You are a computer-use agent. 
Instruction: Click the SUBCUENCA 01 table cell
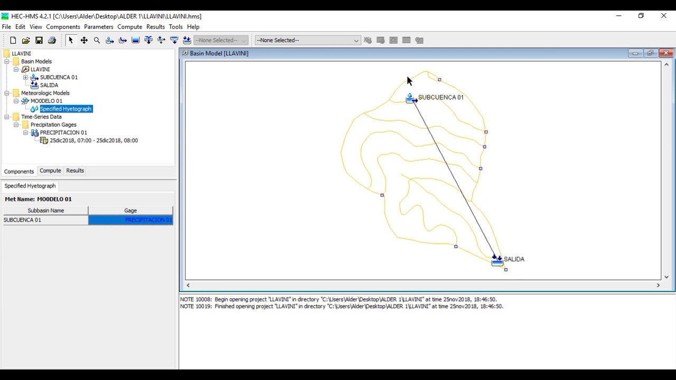[45, 220]
